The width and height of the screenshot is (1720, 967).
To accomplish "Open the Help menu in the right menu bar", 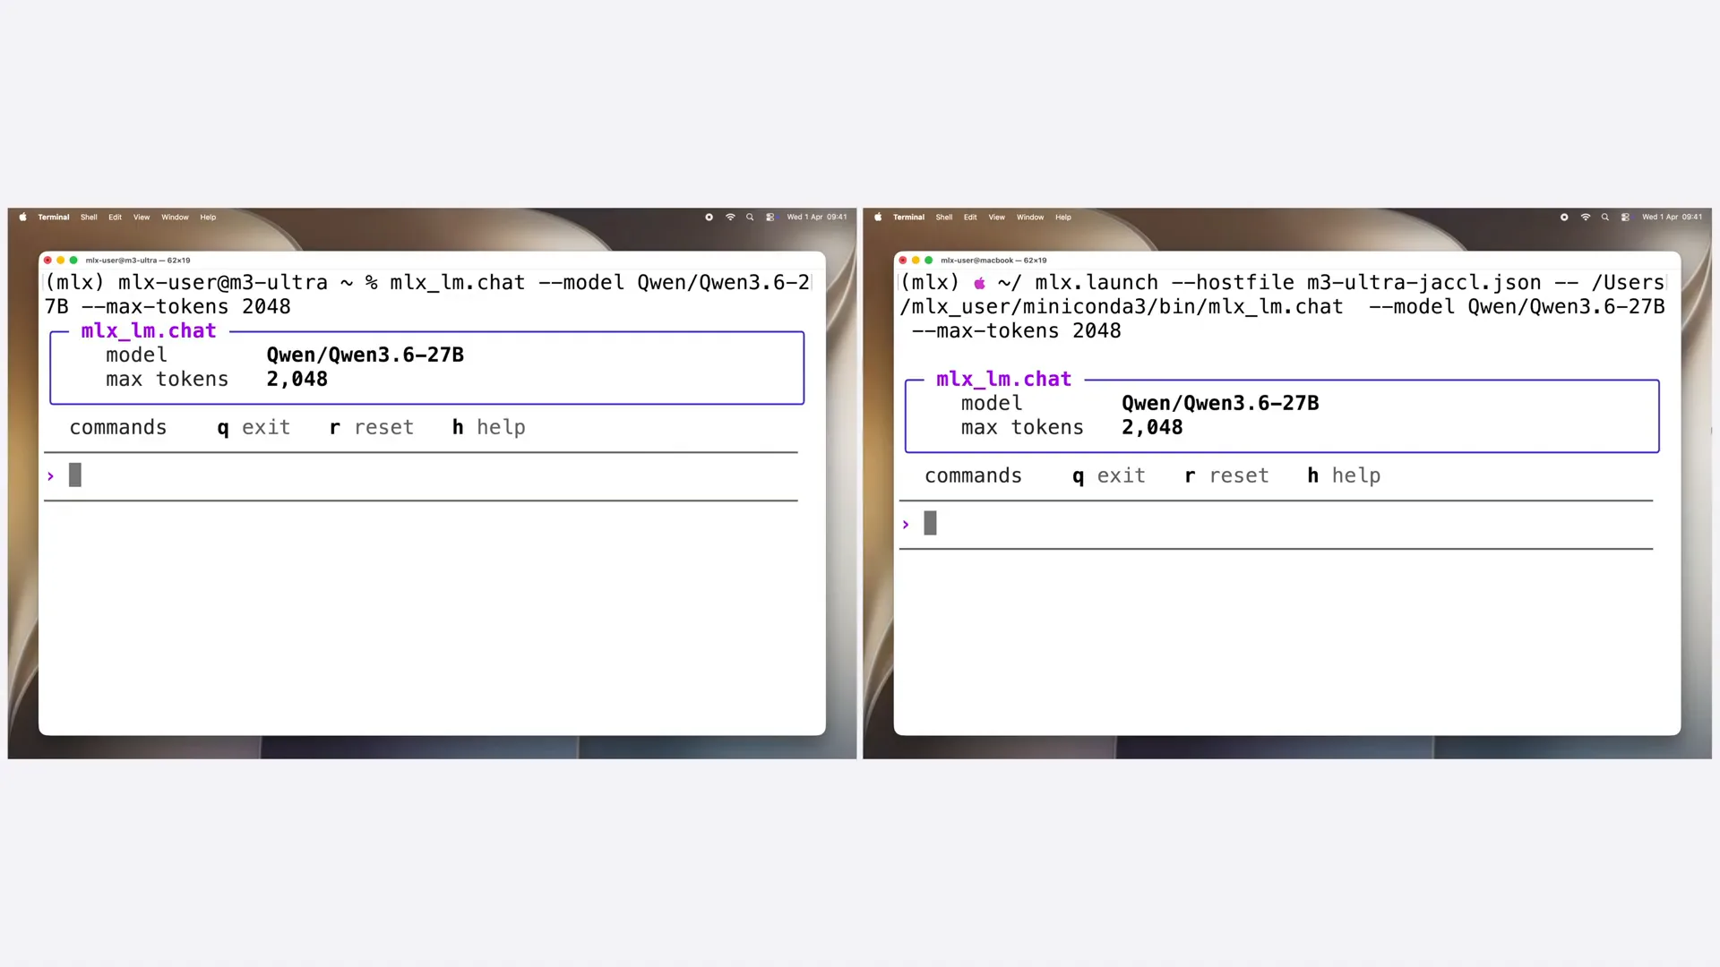I will click(1063, 217).
